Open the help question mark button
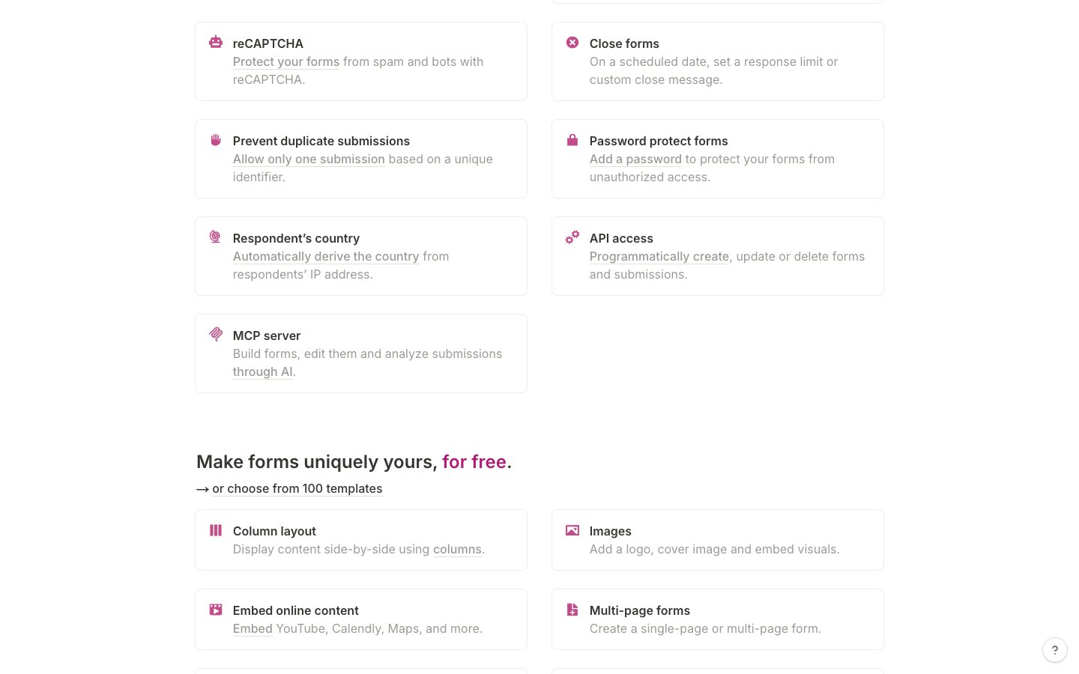 click(1055, 650)
